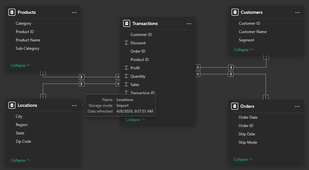Select the Discount field in Transactions
Viewport: 309px width, 170px height.
coord(138,43)
